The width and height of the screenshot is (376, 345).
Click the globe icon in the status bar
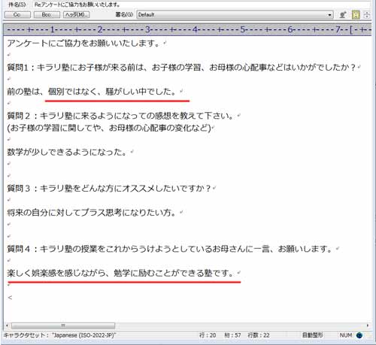coord(359,335)
